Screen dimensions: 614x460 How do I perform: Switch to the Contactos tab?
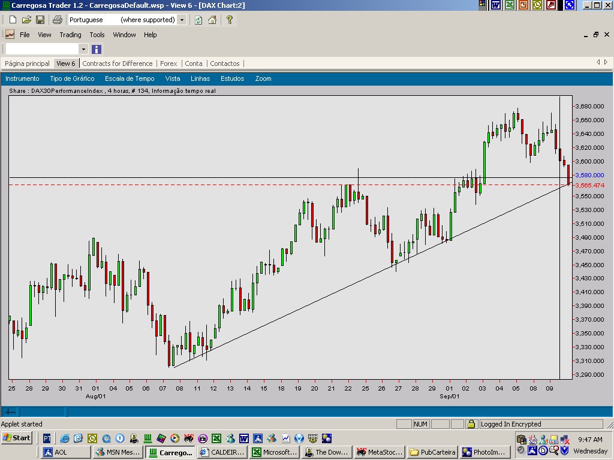coord(225,63)
